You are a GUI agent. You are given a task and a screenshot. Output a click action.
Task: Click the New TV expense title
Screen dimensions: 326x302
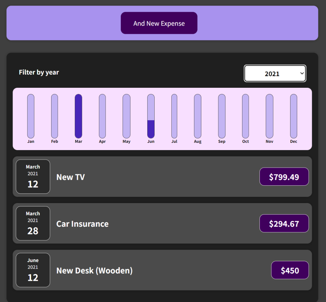70,177
